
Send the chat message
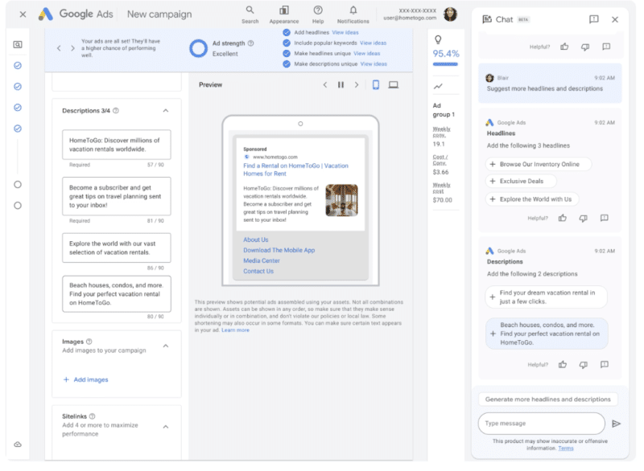(x=616, y=424)
